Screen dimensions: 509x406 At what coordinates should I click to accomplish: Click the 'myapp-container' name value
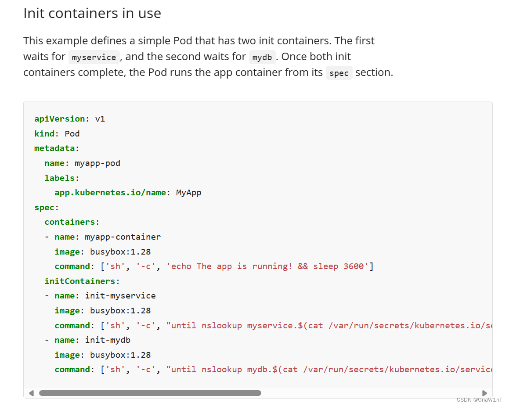(x=123, y=237)
